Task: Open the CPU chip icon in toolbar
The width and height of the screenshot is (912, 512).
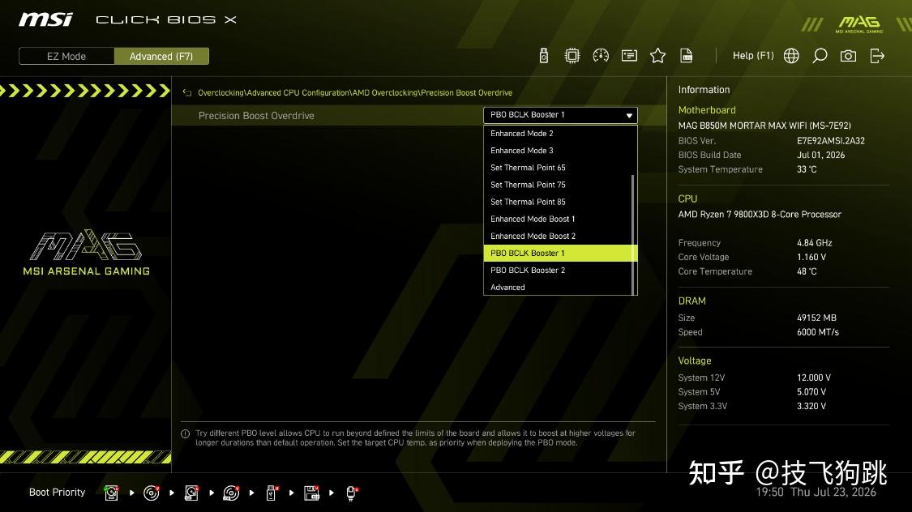Action: pos(572,56)
